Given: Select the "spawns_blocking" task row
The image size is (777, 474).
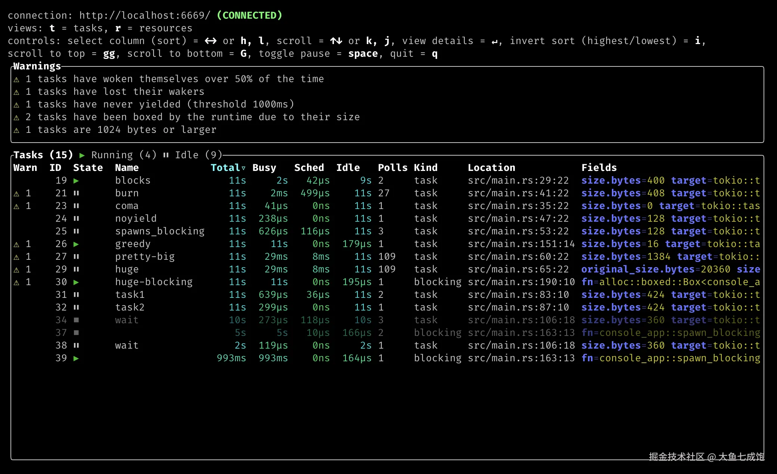Looking at the screenshot, I should pos(160,231).
